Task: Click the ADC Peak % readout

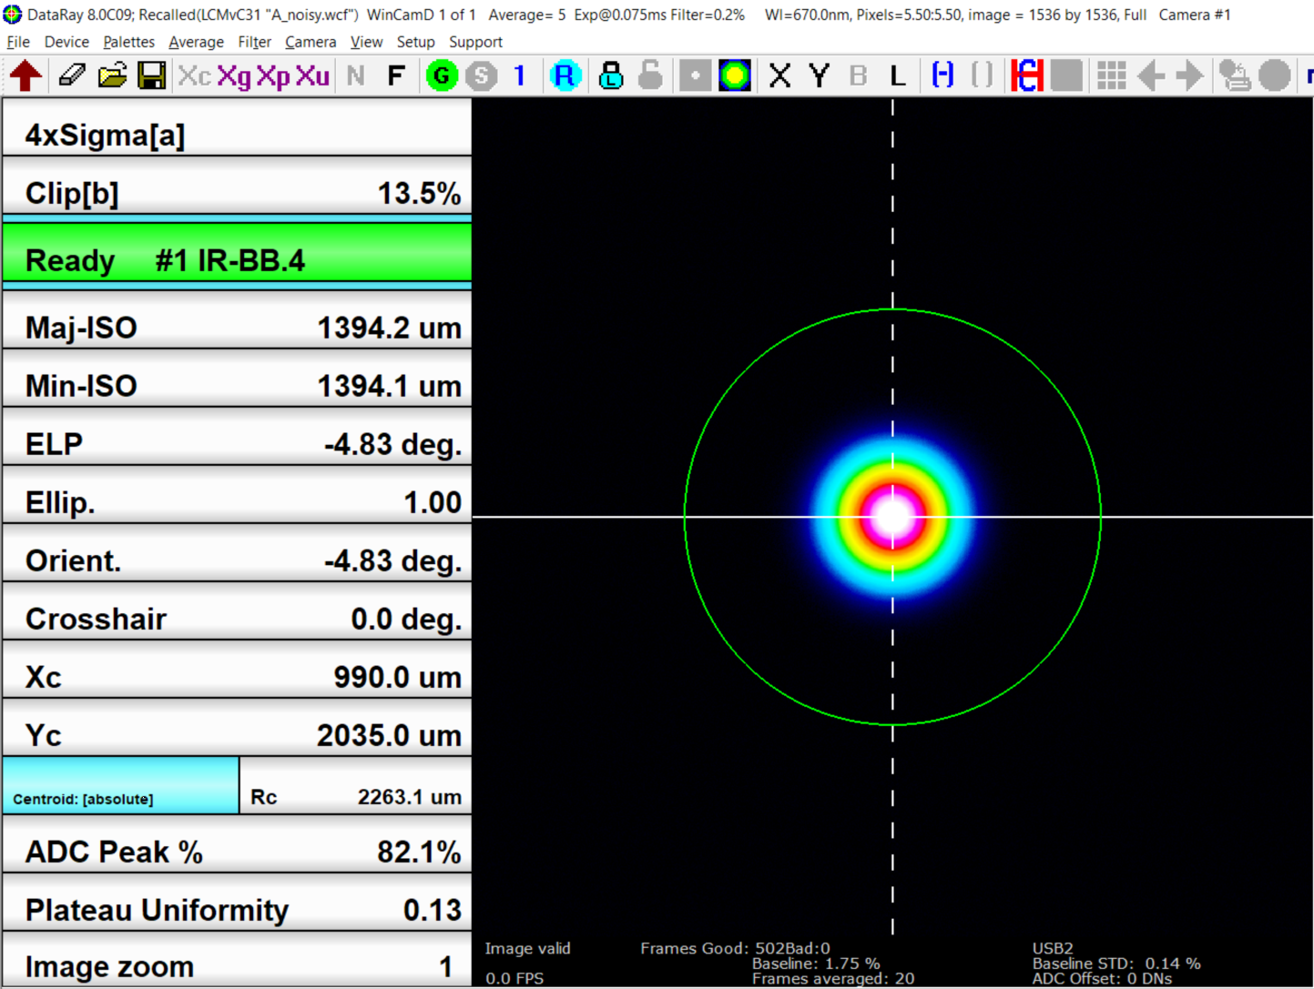Action: (x=237, y=844)
